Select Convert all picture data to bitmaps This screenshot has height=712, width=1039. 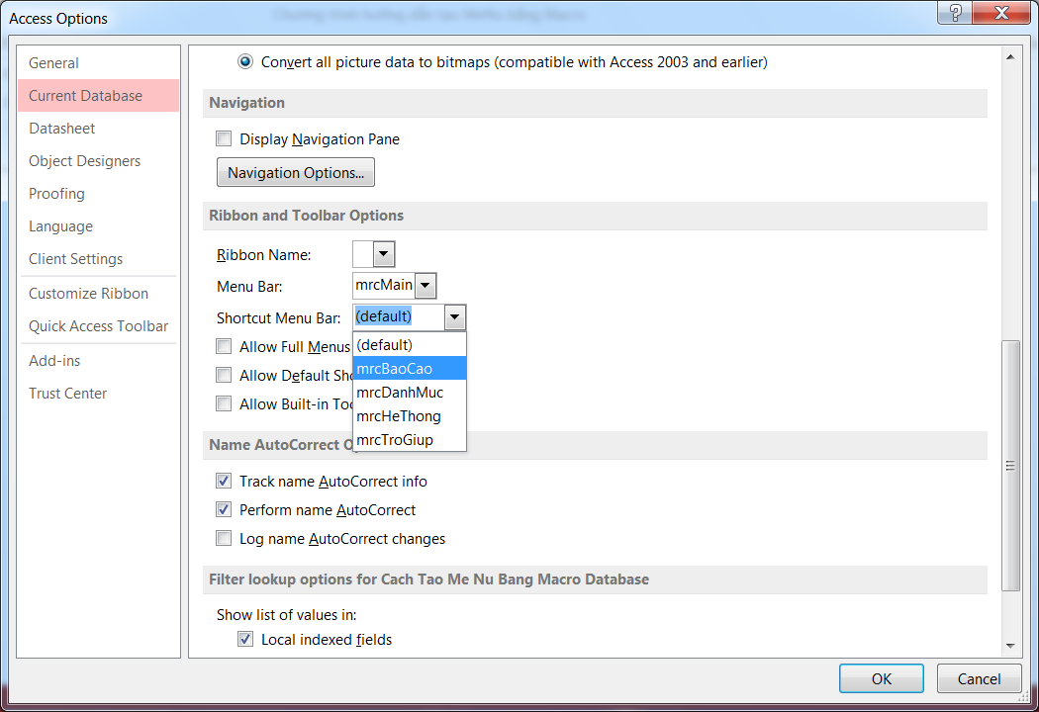click(245, 62)
